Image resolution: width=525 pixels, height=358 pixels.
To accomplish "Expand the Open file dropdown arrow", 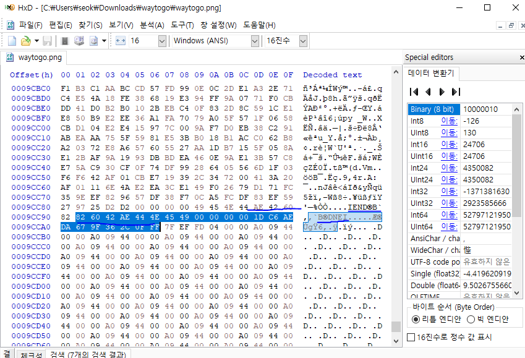I will pos(36,41).
